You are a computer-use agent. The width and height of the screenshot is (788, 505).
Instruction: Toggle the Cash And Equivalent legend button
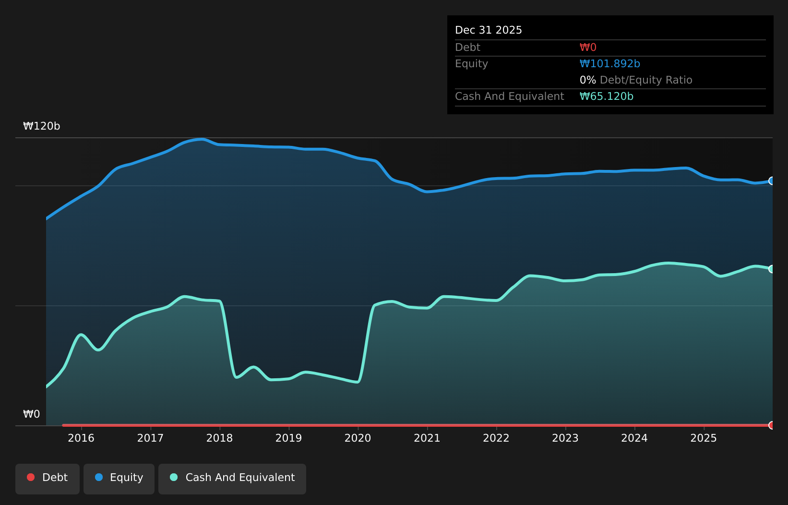(232, 479)
